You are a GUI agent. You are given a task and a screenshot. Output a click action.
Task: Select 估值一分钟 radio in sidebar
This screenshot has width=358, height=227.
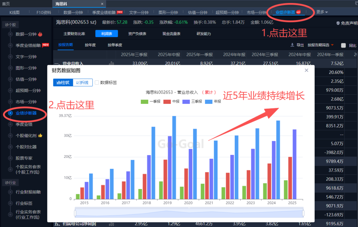10,79
